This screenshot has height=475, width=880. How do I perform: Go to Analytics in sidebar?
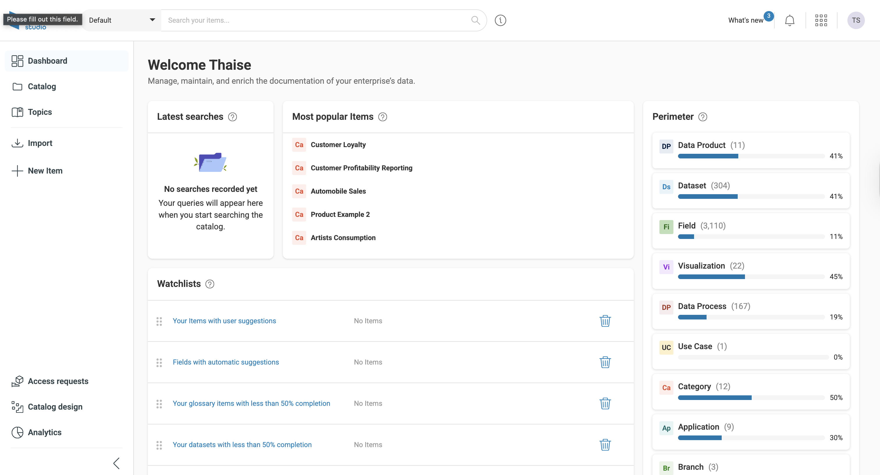[x=45, y=432]
